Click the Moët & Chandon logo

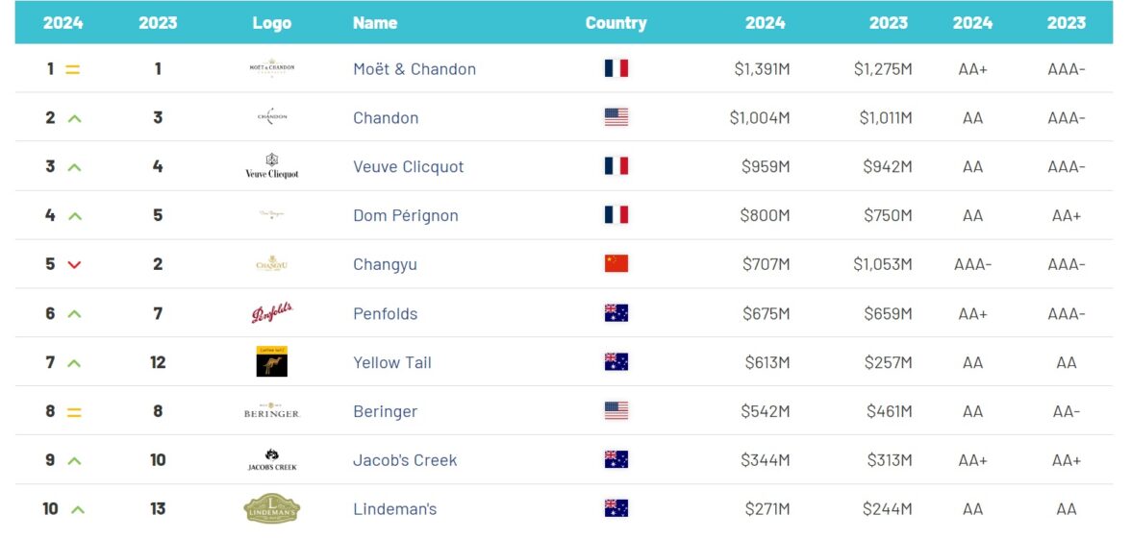[x=271, y=68]
